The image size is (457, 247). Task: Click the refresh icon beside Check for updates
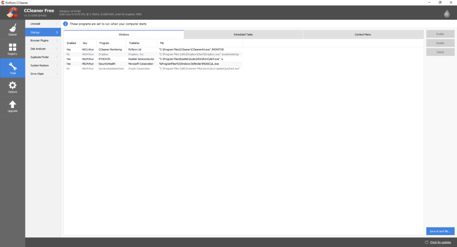click(426, 242)
